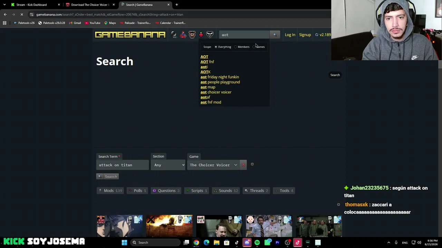Open the strawberry game icon in header
The width and height of the screenshot is (442, 248).
tap(201, 35)
